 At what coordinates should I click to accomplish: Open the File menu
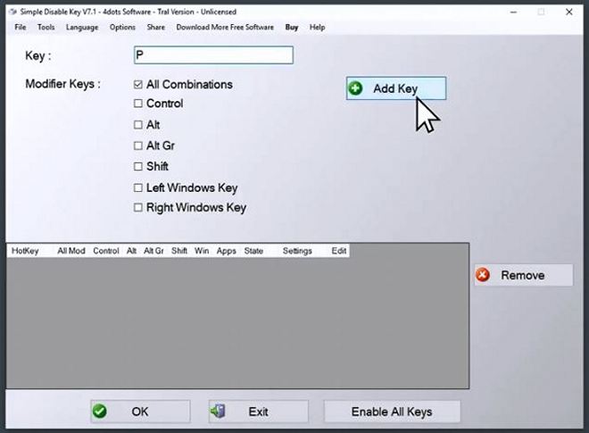[21, 27]
